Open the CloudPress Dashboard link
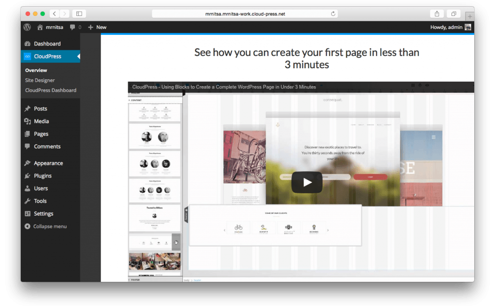495x306 pixels. click(50, 90)
